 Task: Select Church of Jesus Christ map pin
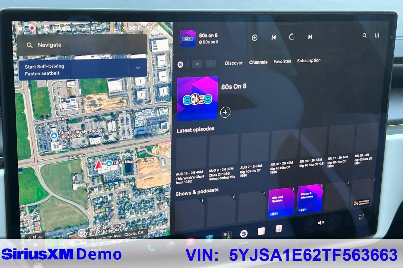[x=81, y=233]
